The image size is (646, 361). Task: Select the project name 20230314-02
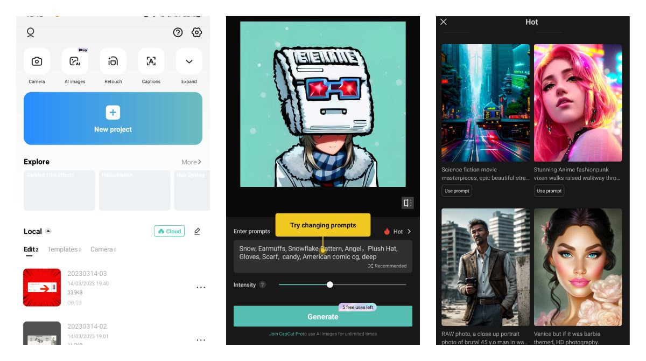[87, 327]
